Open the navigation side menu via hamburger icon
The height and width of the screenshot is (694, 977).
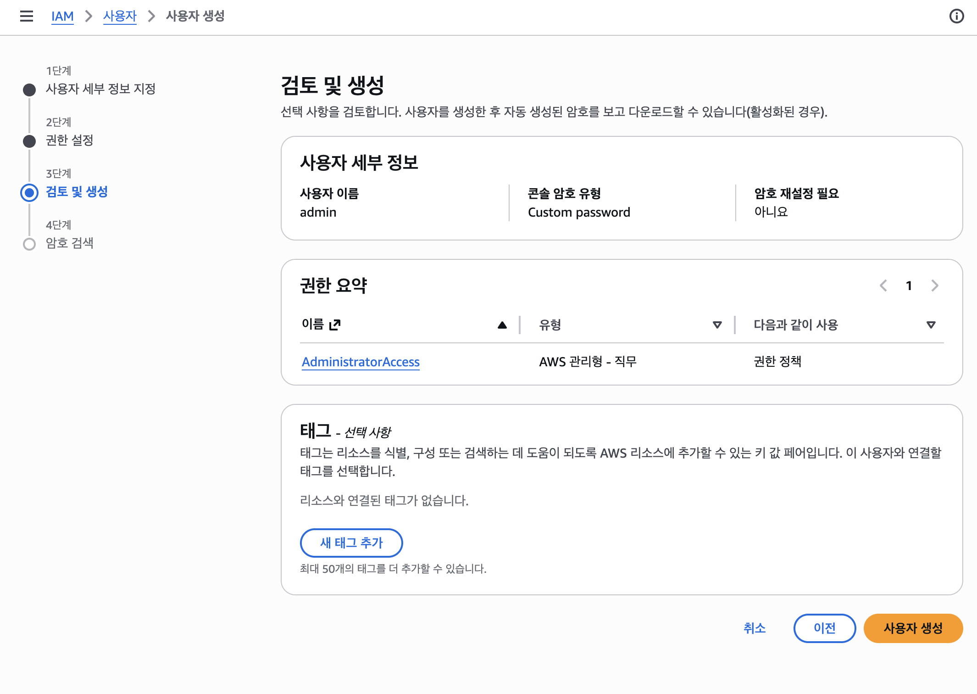[x=26, y=16]
